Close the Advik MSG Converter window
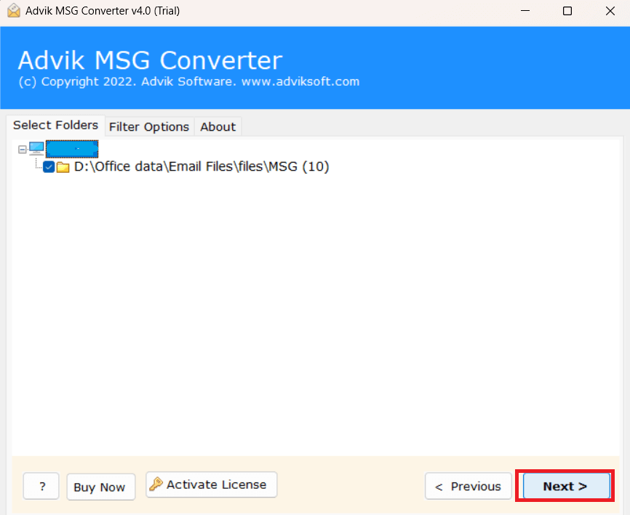This screenshot has width=630, height=515. point(610,11)
